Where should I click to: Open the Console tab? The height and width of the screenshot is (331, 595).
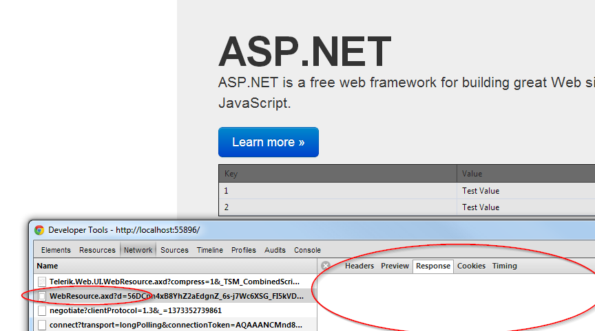[307, 250]
